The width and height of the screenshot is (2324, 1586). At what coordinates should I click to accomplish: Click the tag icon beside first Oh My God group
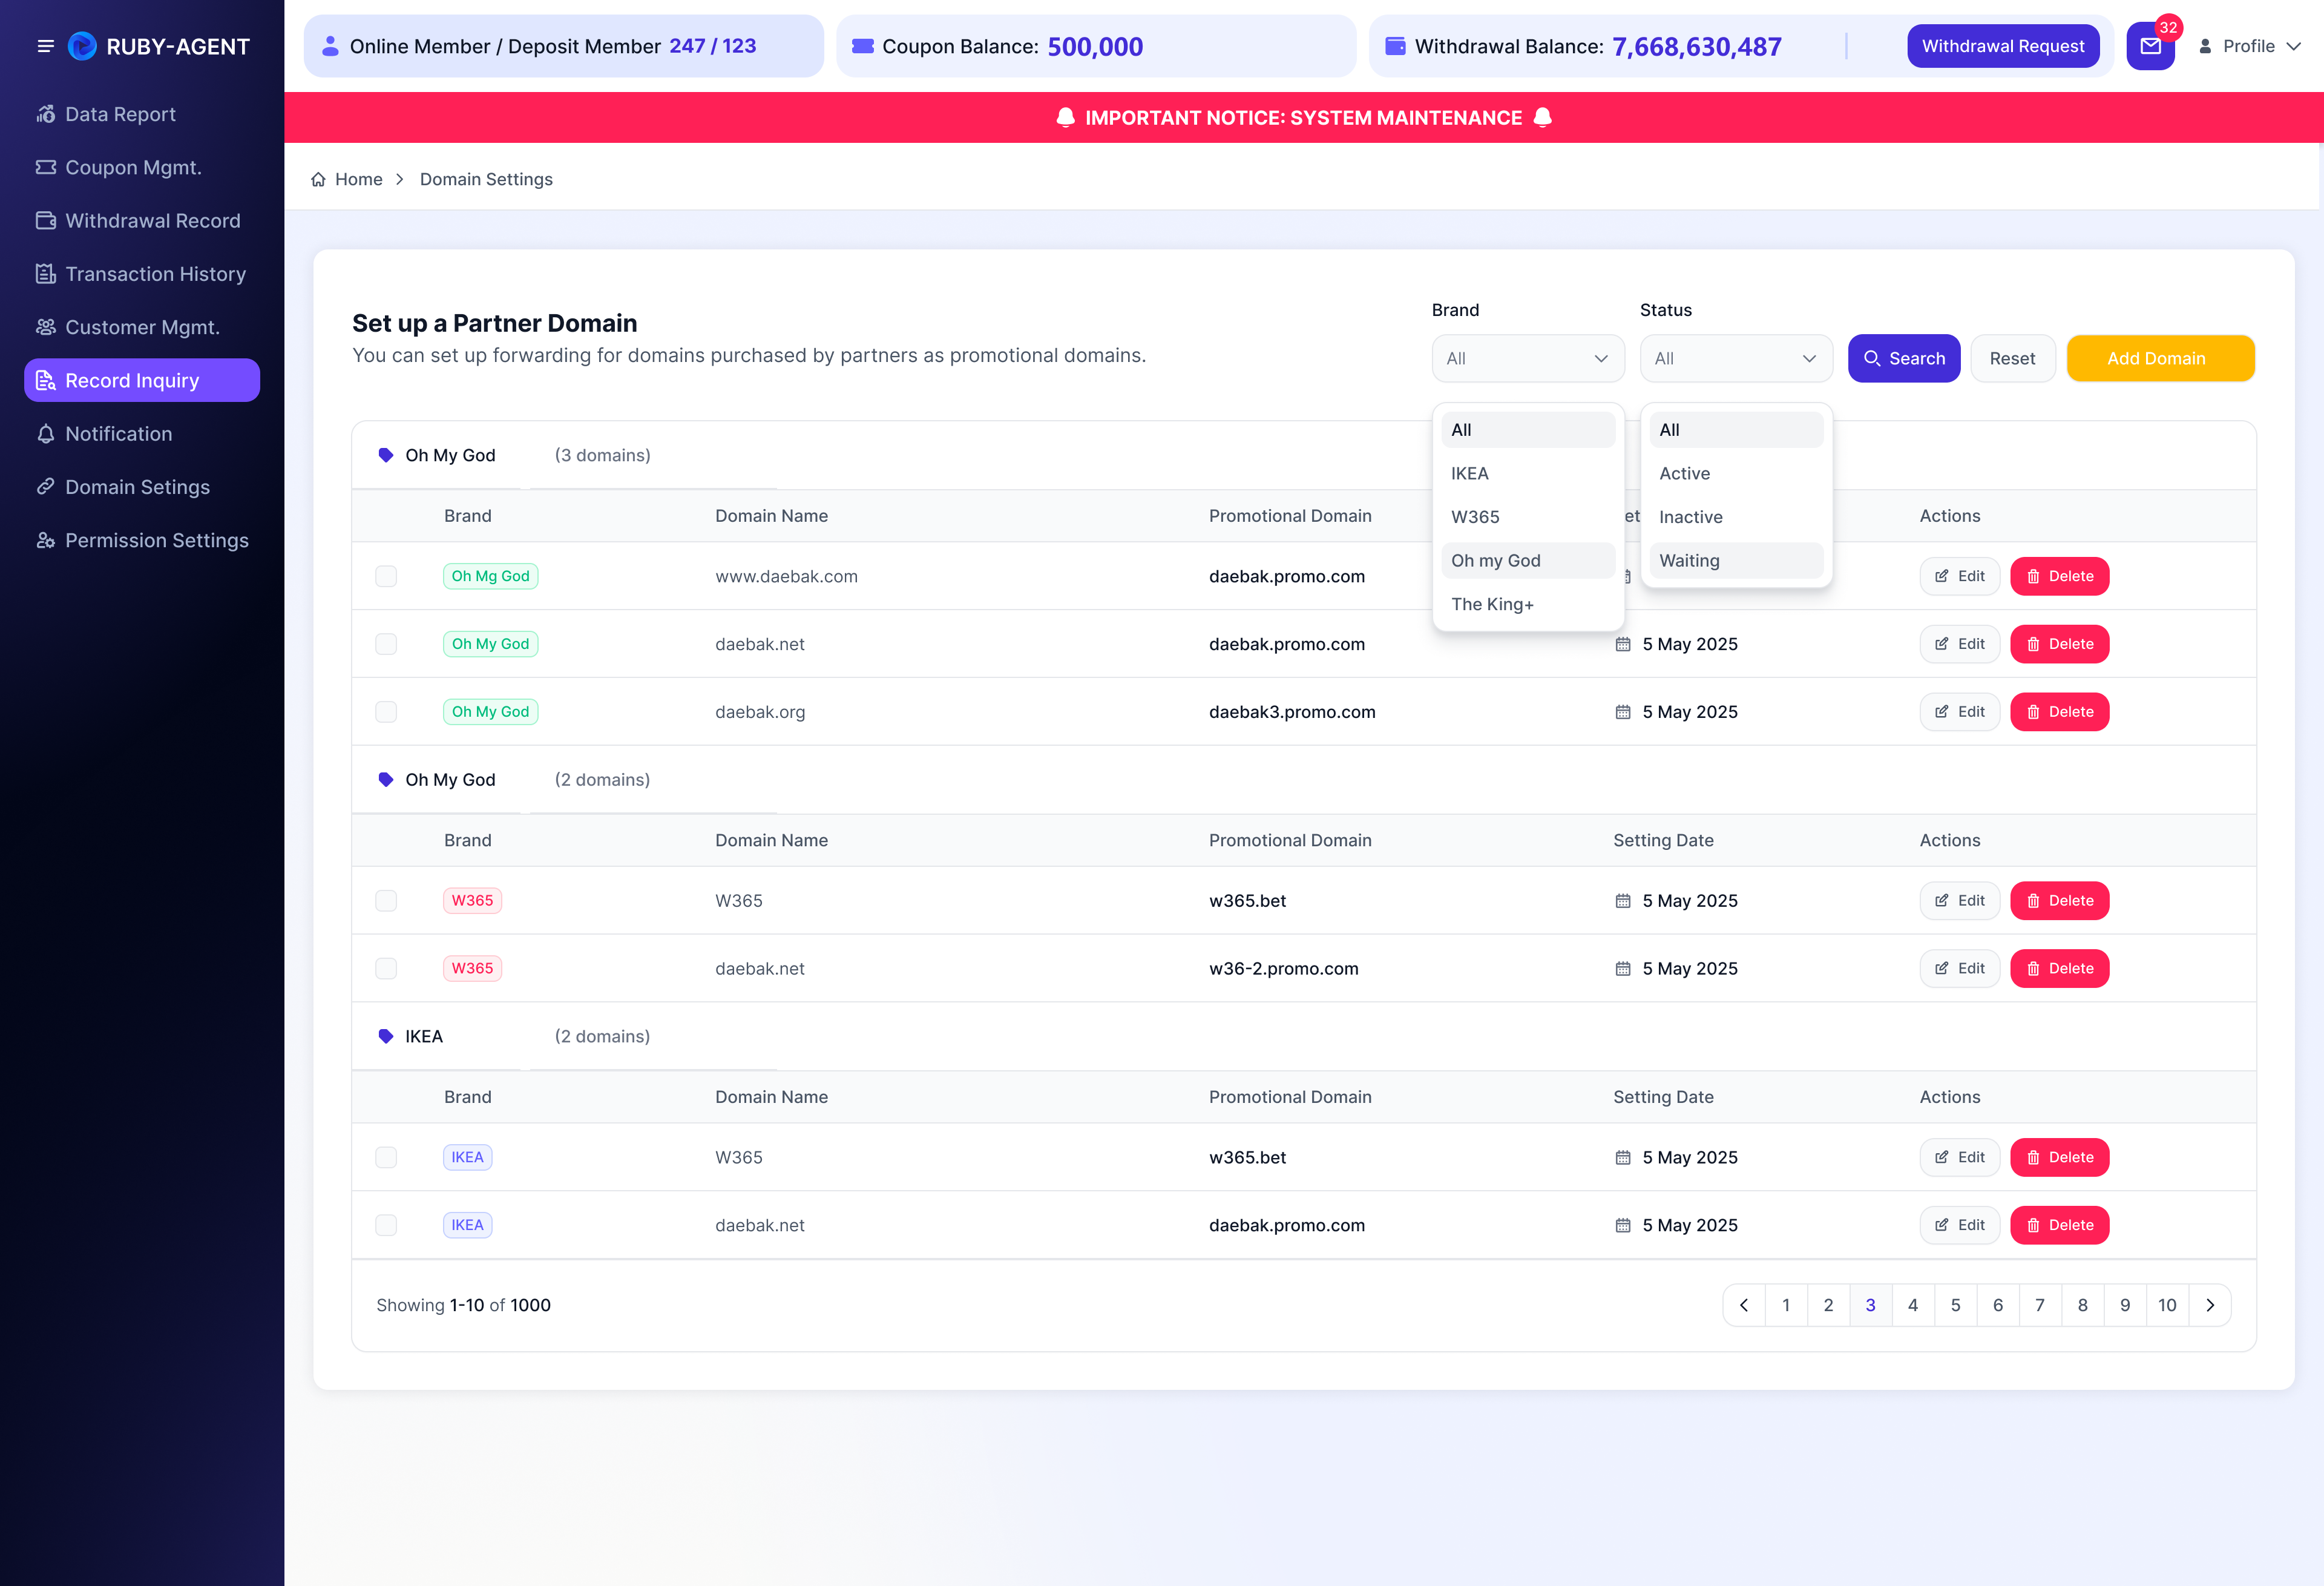point(386,455)
